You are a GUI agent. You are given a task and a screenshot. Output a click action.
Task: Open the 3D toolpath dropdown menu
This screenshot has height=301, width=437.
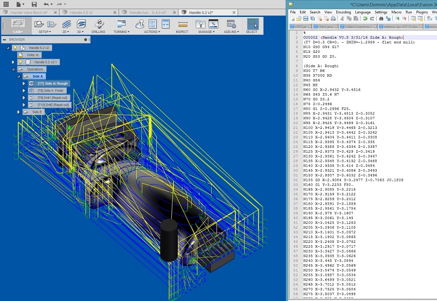click(81, 32)
